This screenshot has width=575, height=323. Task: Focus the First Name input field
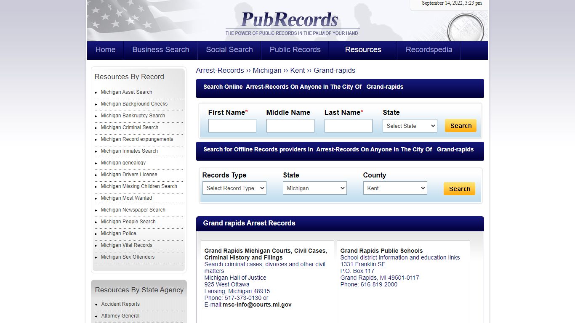[232, 126]
